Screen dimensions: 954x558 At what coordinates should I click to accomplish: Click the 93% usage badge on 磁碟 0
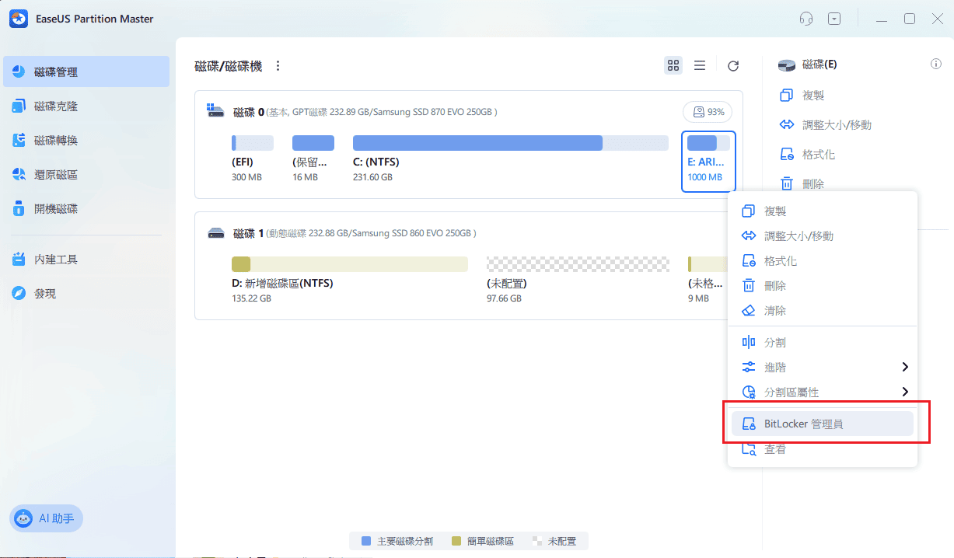pos(707,111)
